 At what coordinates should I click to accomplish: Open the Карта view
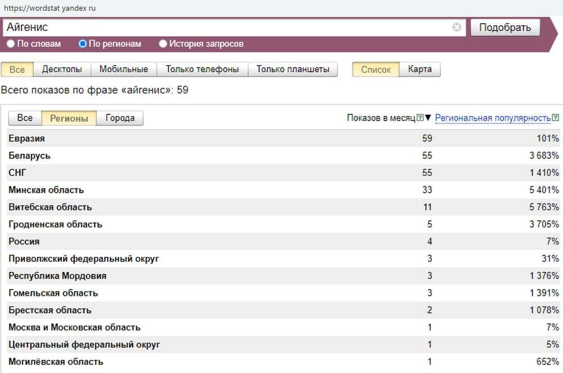pyautogui.click(x=420, y=69)
